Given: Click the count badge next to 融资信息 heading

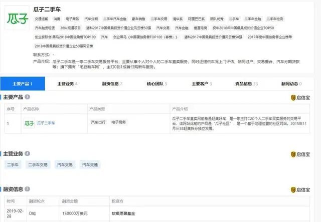Looking at the screenshot, I should [x=27, y=189].
